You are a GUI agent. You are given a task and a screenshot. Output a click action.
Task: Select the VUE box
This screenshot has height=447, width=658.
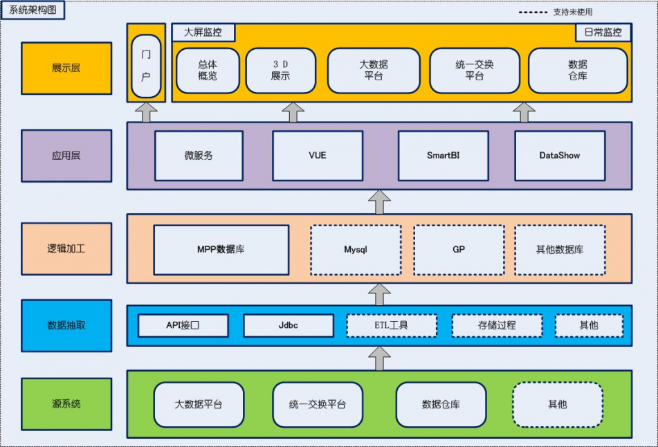(318, 156)
